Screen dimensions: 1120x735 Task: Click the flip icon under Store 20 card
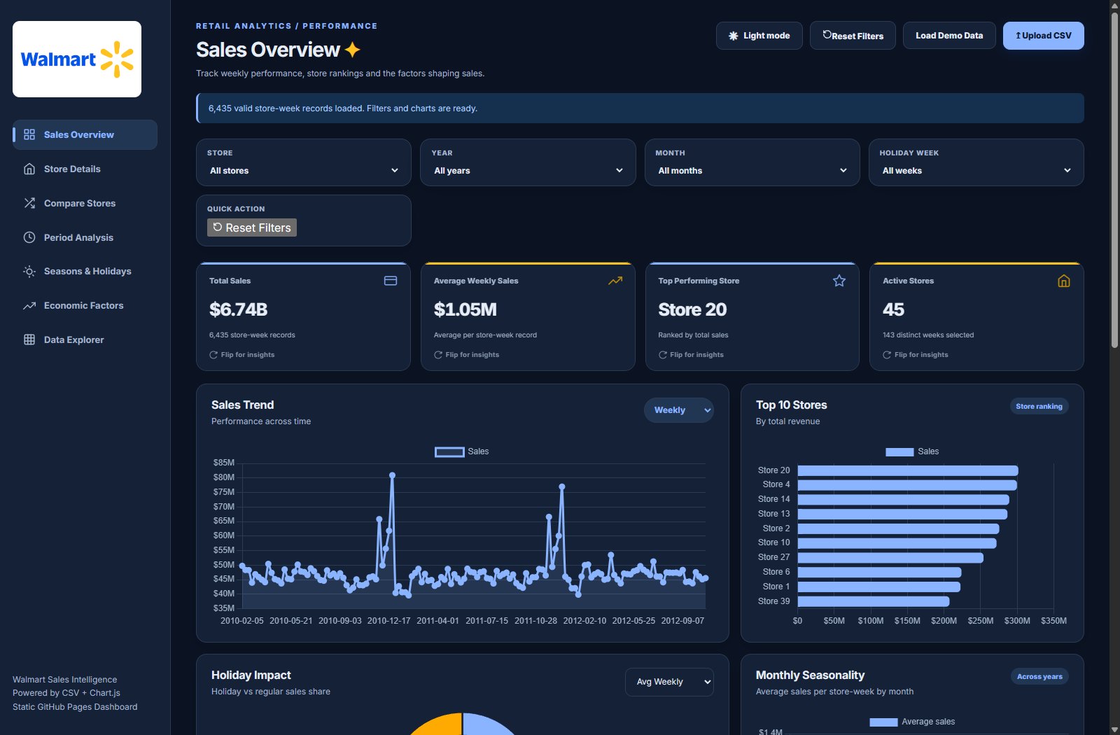click(663, 355)
